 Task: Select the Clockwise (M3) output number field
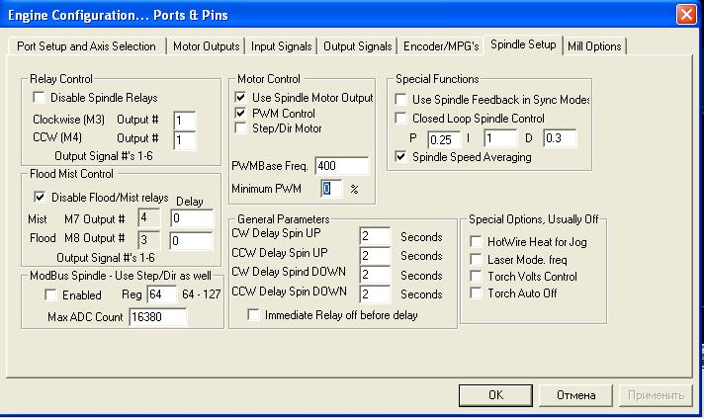pos(184,120)
